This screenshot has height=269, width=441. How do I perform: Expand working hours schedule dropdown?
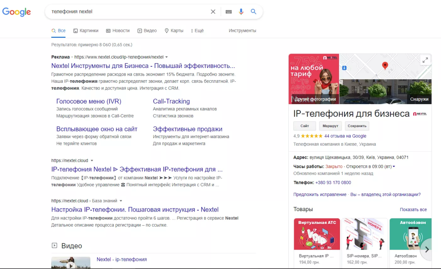(394, 167)
